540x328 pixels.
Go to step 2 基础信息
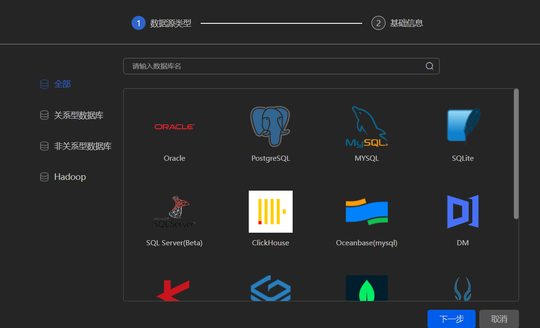click(397, 23)
